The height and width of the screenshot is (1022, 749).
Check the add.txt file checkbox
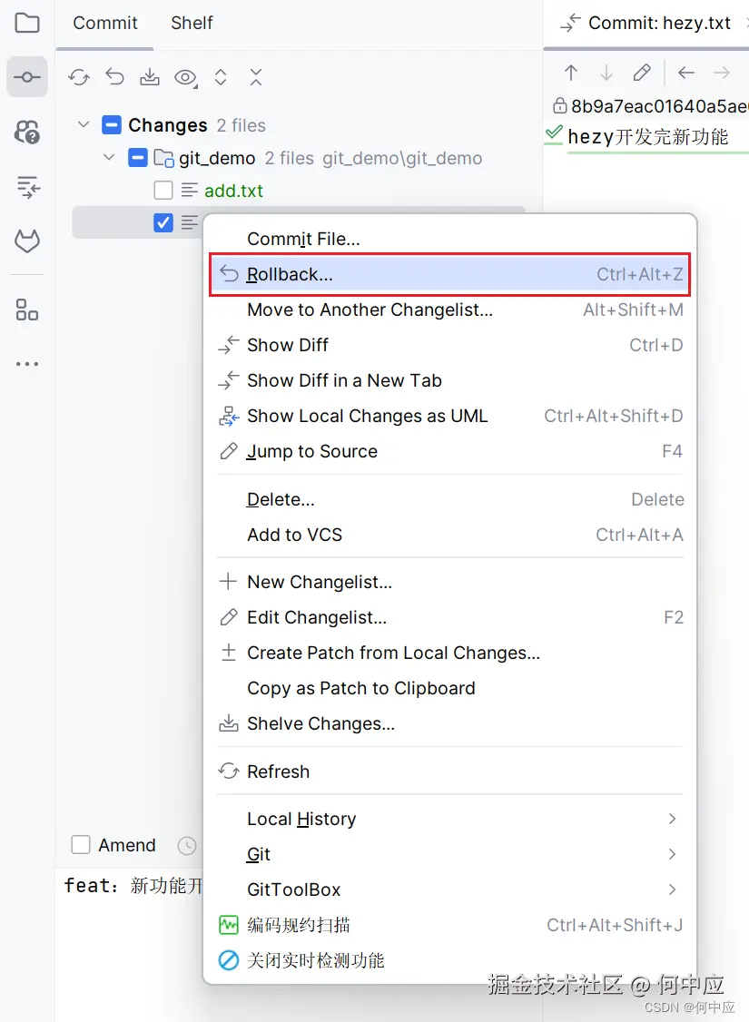point(163,191)
